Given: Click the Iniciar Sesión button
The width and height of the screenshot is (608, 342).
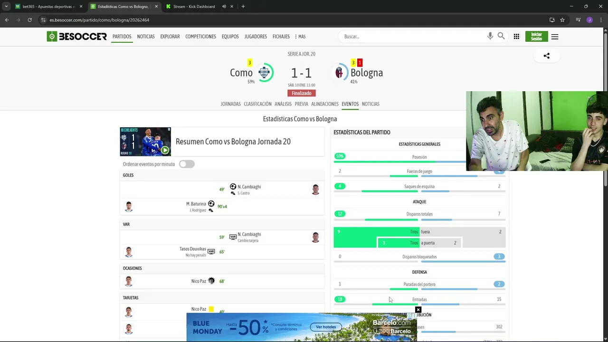Looking at the screenshot, I should coord(537,37).
